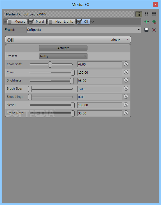Click the Media FX: Softpedia.WMV title text

coord(26,14)
